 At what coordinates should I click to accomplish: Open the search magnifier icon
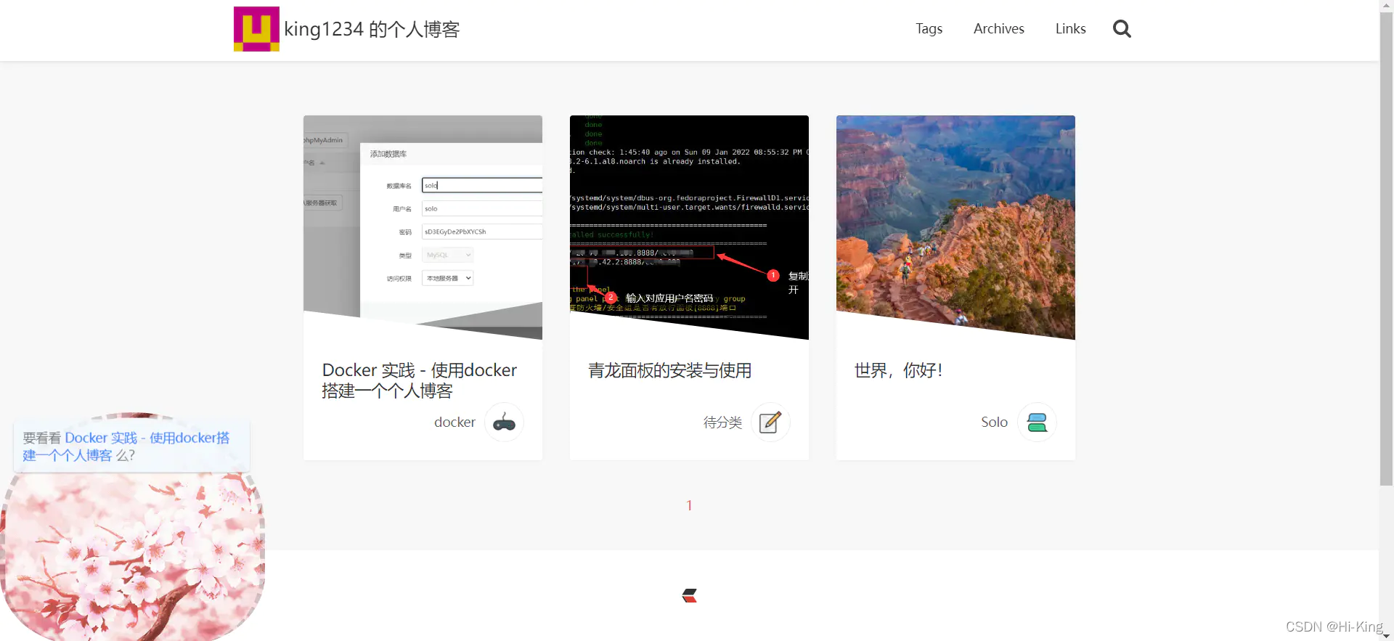pyautogui.click(x=1122, y=29)
